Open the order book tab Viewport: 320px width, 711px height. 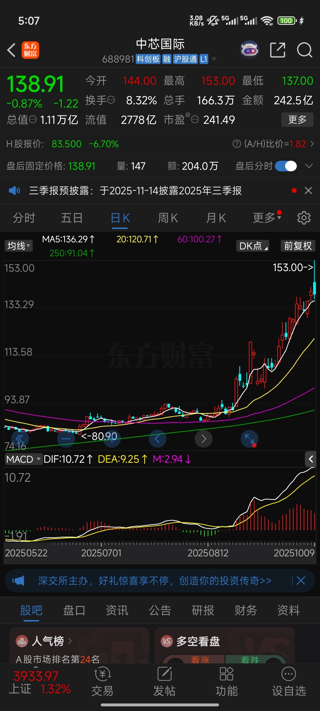point(74,610)
